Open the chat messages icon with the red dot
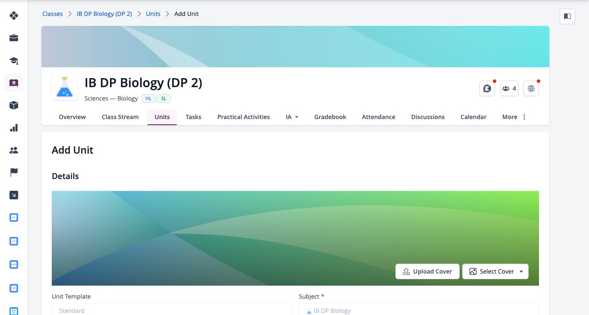The image size is (589, 315). point(487,88)
